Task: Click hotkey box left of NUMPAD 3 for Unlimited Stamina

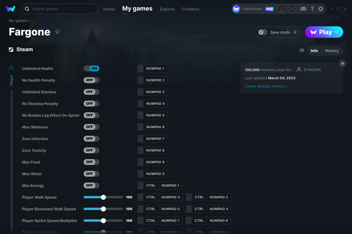Action: click(x=141, y=92)
